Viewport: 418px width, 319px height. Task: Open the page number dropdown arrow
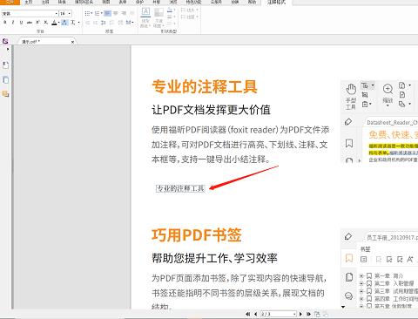pyautogui.click(x=294, y=314)
